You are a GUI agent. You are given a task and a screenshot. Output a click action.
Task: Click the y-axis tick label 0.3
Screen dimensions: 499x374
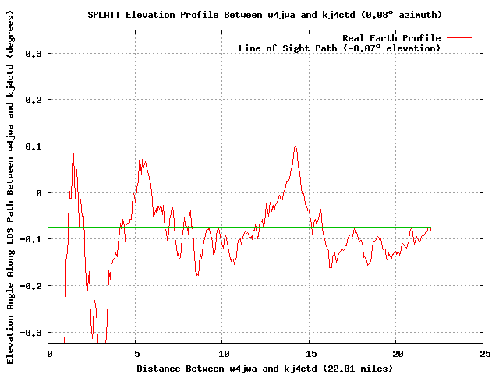coord(34,54)
